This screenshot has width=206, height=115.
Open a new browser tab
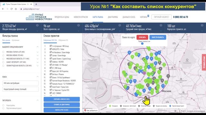[36, 4]
